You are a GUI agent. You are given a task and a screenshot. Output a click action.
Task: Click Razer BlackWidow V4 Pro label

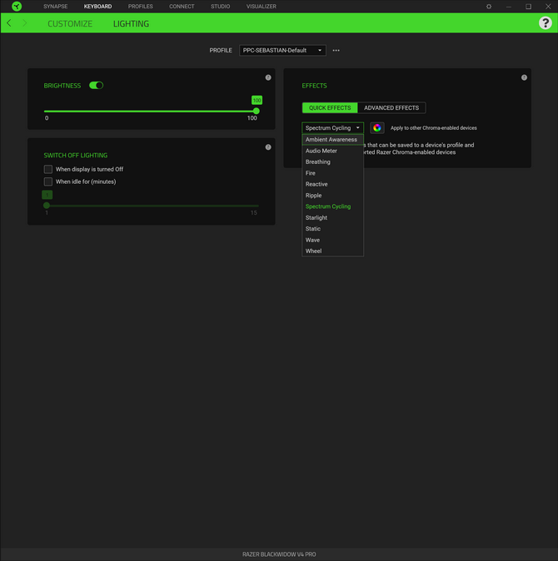pyautogui.click(x=279, y=554)
